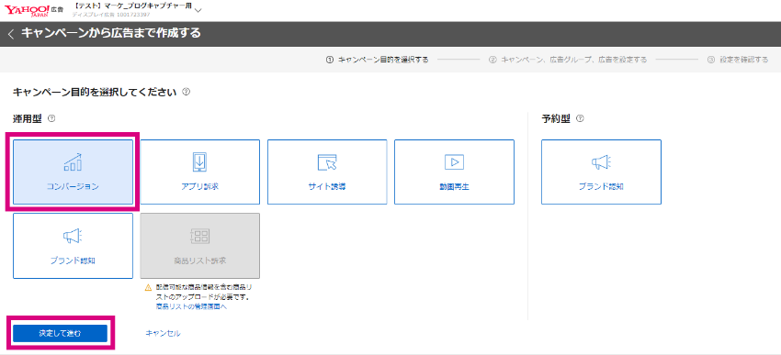Click step 3 設定を確認する
781x355 pixels.
click(x=737, y=60)
